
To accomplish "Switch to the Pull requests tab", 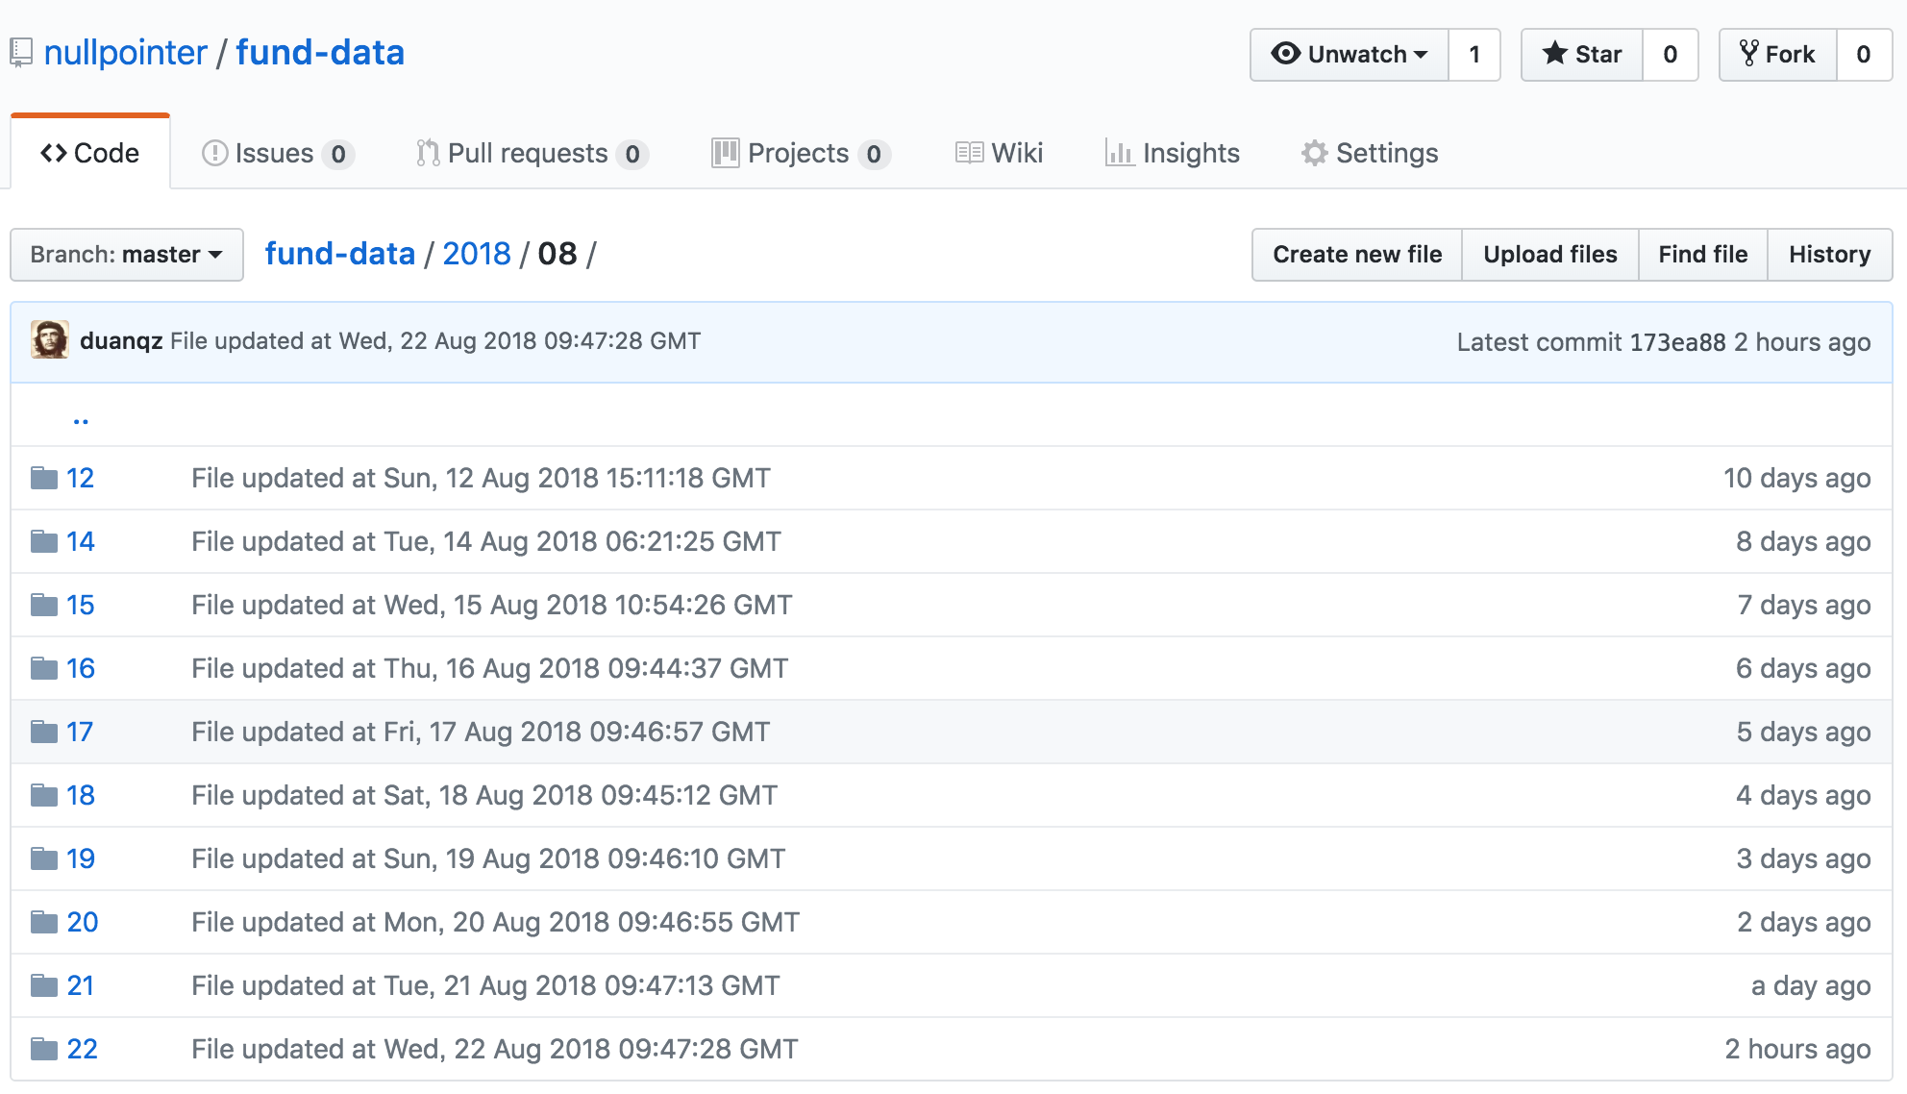I will [x=531, y=154].
